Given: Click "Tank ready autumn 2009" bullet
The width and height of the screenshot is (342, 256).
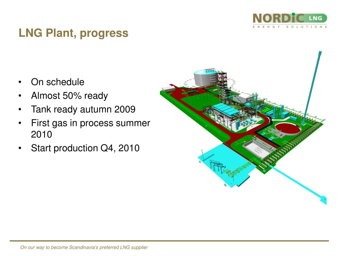Looking at the screenshot, I should coord(83,109).
